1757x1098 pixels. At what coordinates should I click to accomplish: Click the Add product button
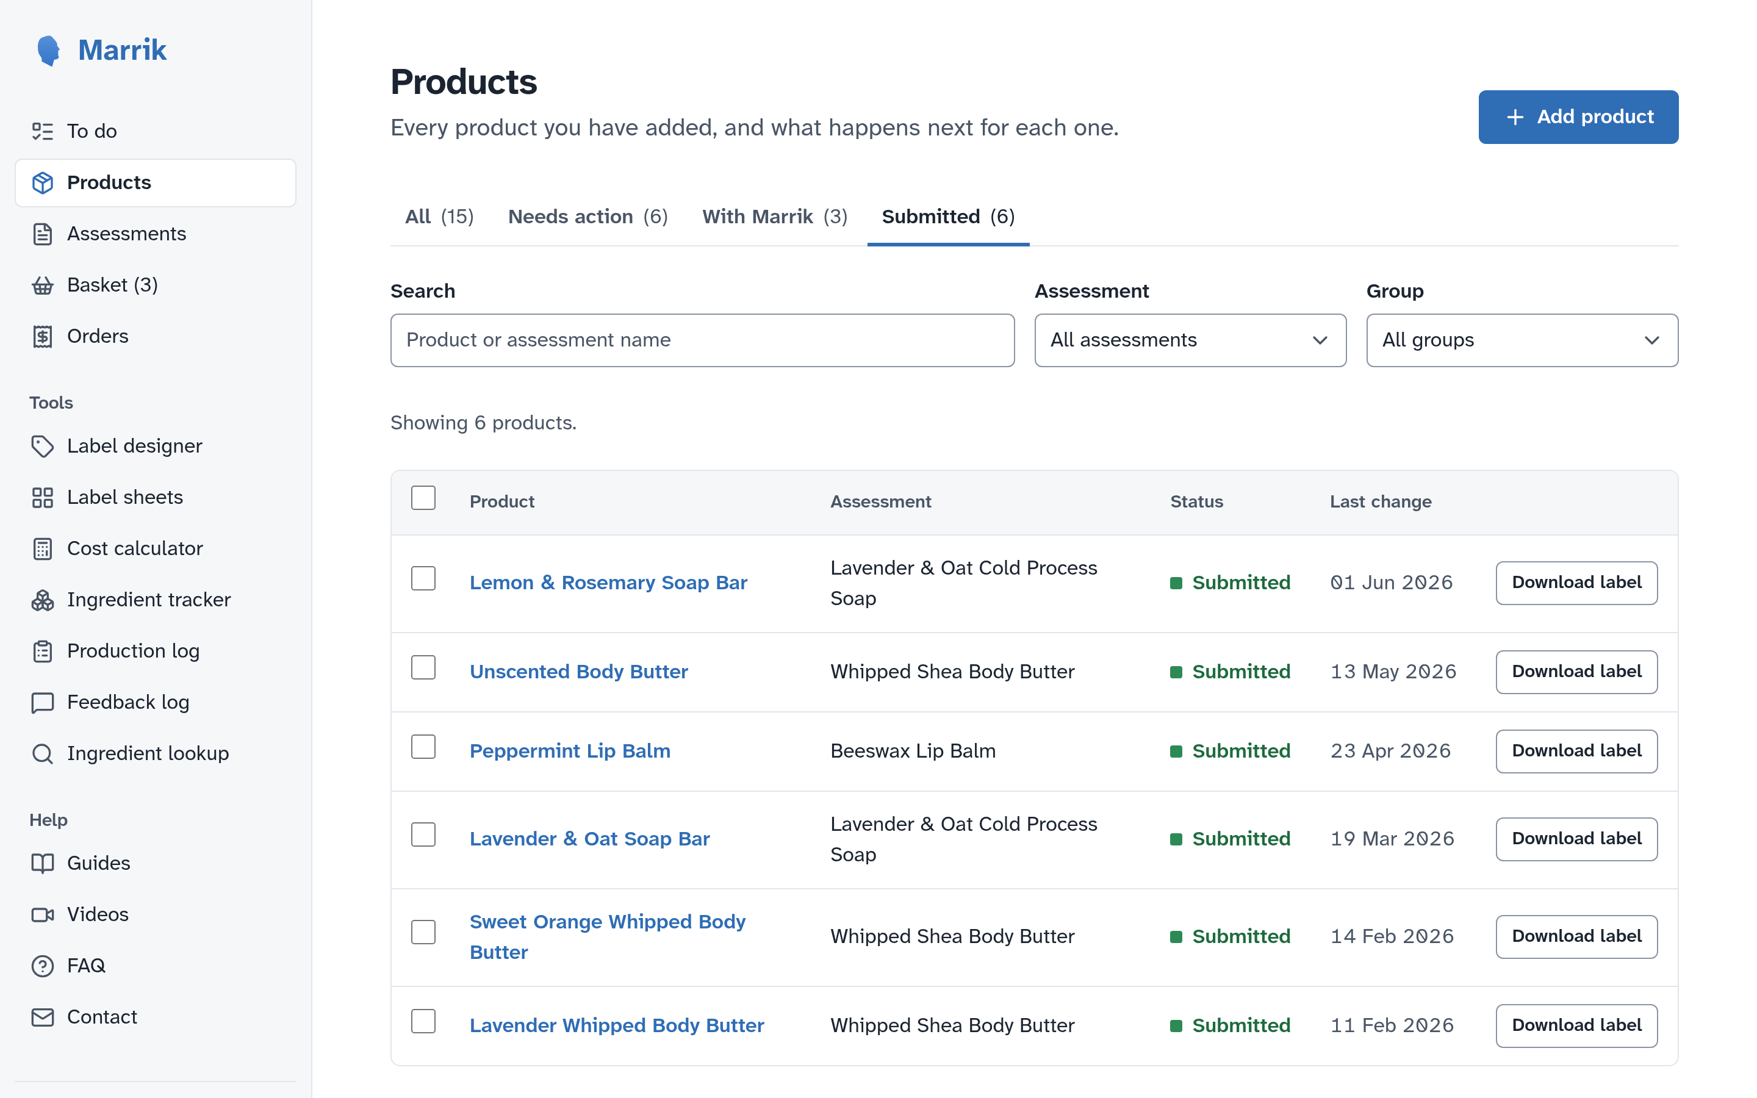[x=1578, y=117]
